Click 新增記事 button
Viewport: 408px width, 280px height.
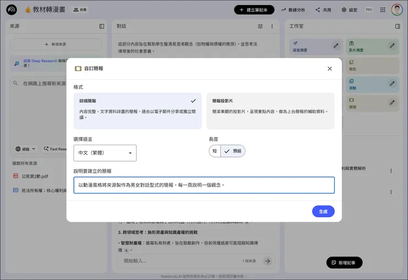(344, 262)
